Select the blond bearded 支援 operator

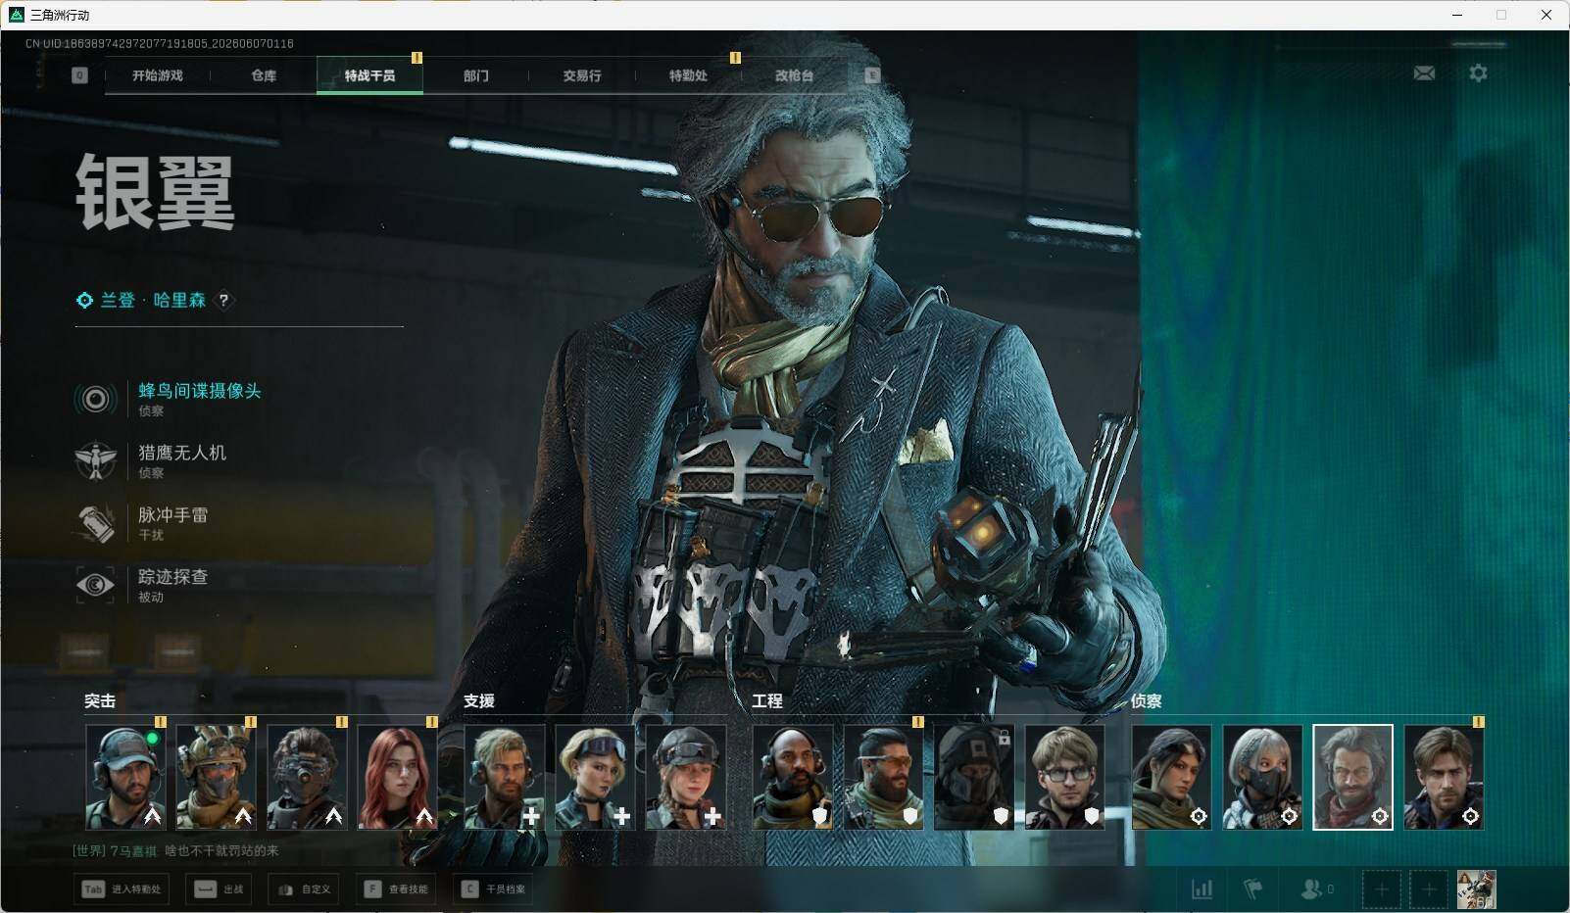505,778
